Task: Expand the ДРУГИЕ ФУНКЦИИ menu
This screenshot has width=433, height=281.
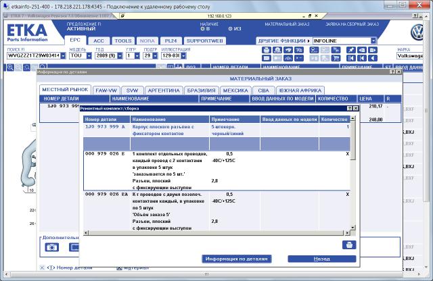Action: [284, 41]
